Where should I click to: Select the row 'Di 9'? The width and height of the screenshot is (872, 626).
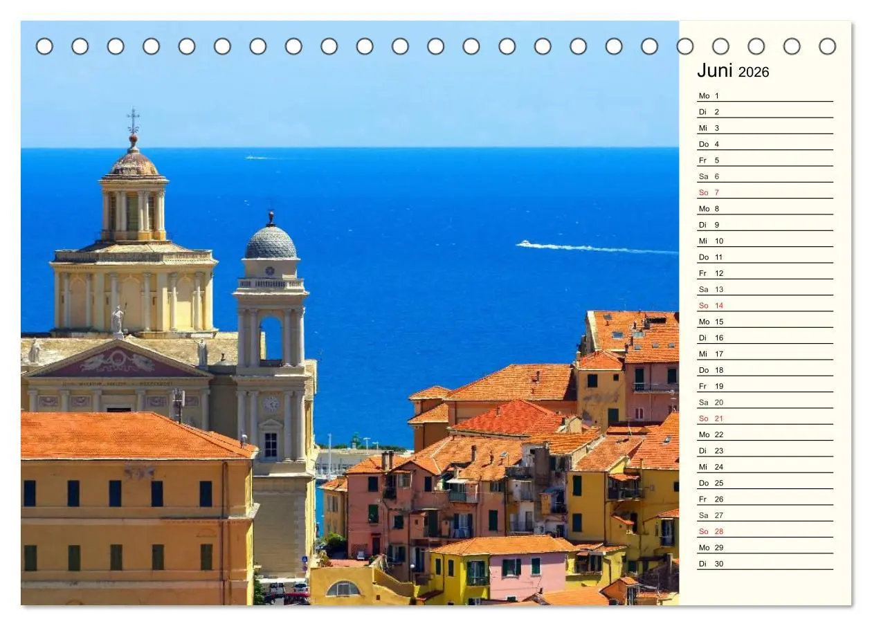pos(765,225)
